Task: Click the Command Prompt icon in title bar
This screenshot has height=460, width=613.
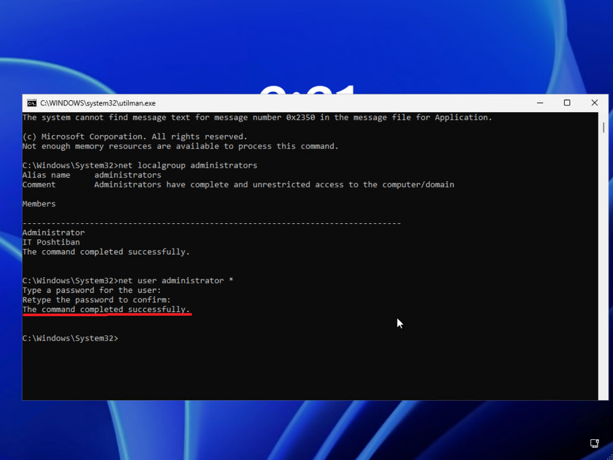Action: click(x=32, y=103)
